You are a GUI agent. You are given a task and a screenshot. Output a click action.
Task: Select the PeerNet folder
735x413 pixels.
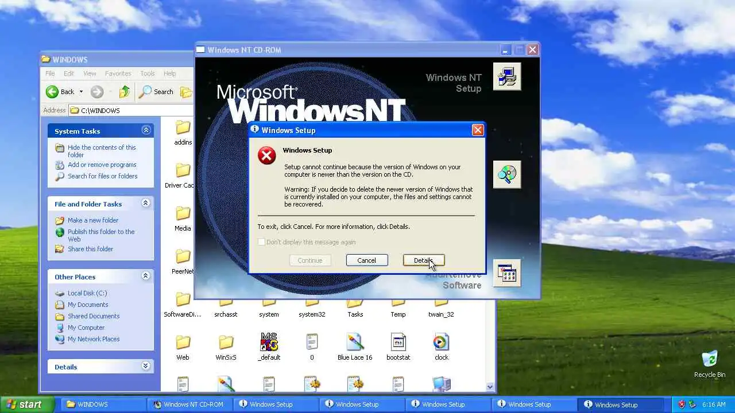182,262
